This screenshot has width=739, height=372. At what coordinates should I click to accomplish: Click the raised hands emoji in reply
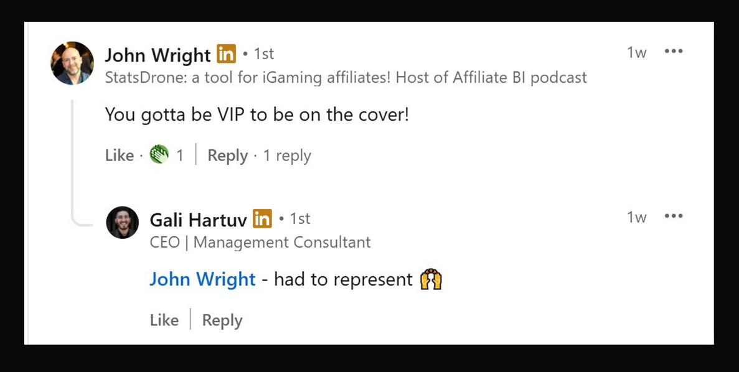(431, 279)
